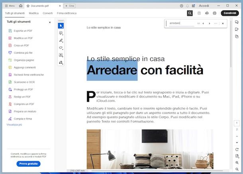Select Redigi un PDF tool
243x174 pixels.
coord(20,97)
